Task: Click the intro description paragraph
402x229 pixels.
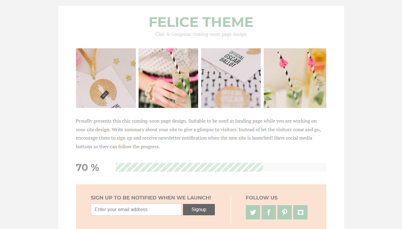Action: [x=198, y=134]
